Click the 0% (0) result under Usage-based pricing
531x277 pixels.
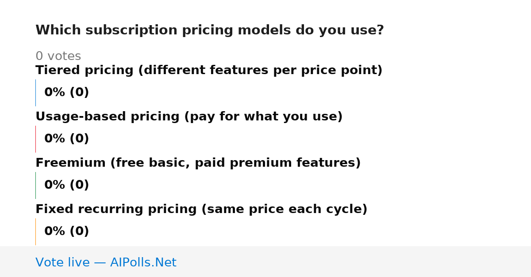click(67, 139)
